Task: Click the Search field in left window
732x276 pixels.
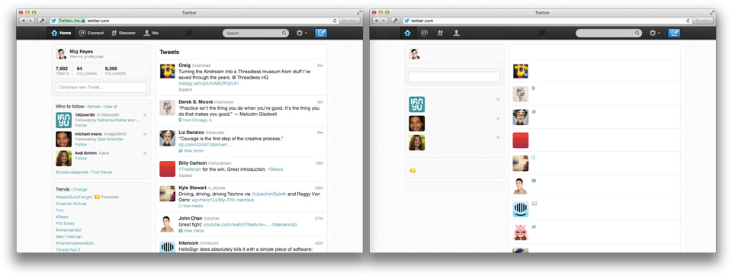Action: click(256, 33)
